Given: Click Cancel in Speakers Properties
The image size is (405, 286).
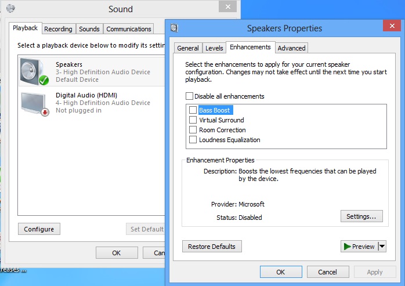Looking at the screenshot, I should coord(327,272).
